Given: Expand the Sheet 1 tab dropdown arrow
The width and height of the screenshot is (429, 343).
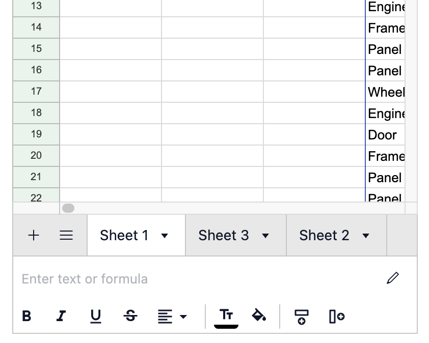Looking at the screenshot, I should [165, 236].
